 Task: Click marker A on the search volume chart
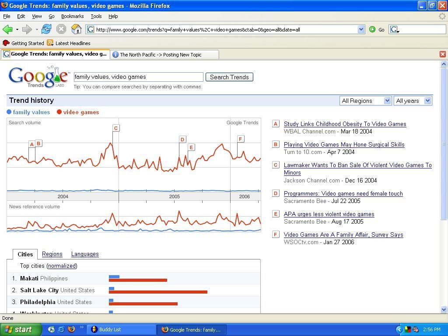click(x=31, y=144)
